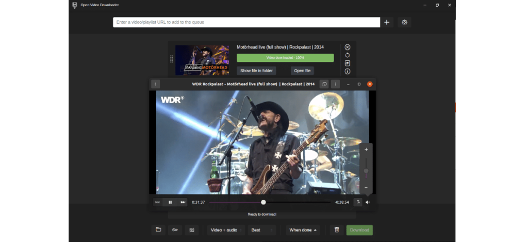
Task: Minimize the video player window
Action: tap(349, 84)
